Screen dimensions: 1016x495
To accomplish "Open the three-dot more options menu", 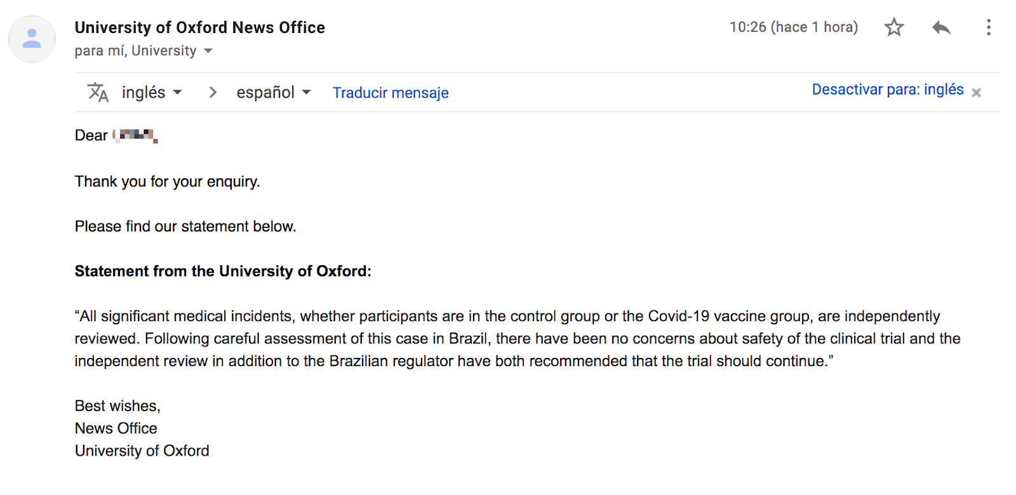I will (x=988, y=27).
